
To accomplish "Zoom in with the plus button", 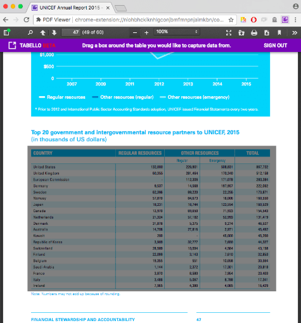I will click(x=146, y=33).
